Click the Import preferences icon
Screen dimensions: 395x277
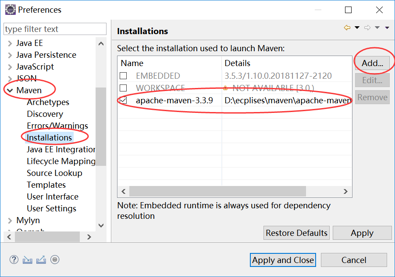click(x=28, y=259)
